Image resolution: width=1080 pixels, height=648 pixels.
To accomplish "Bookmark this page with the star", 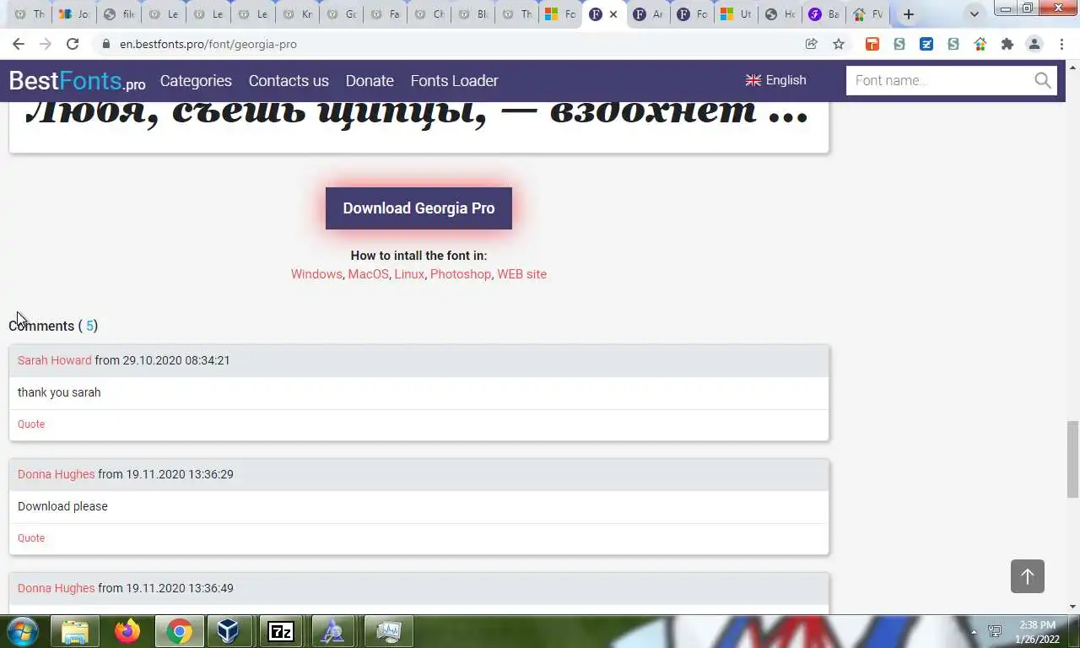I will [839, 44].
